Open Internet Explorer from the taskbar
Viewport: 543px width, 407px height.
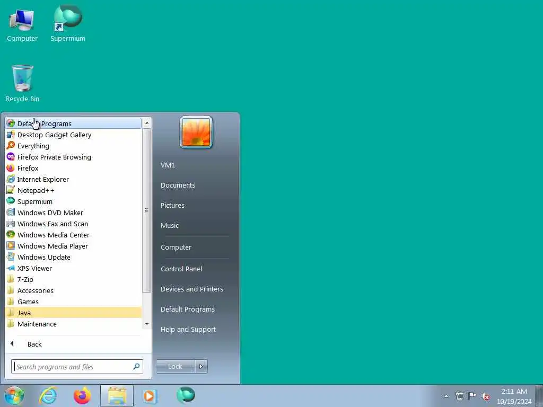tap(48, 395)
